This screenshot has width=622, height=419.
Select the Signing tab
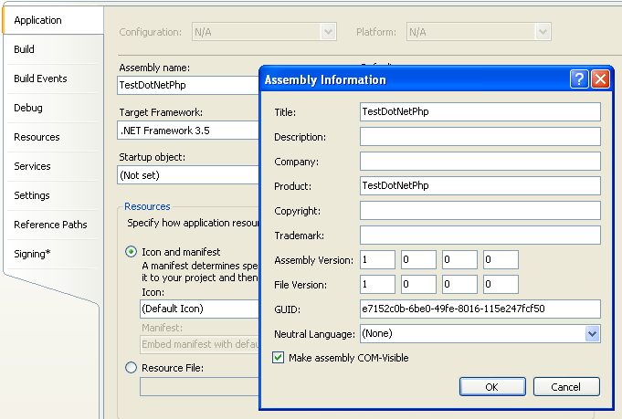[x=32, y=254]
